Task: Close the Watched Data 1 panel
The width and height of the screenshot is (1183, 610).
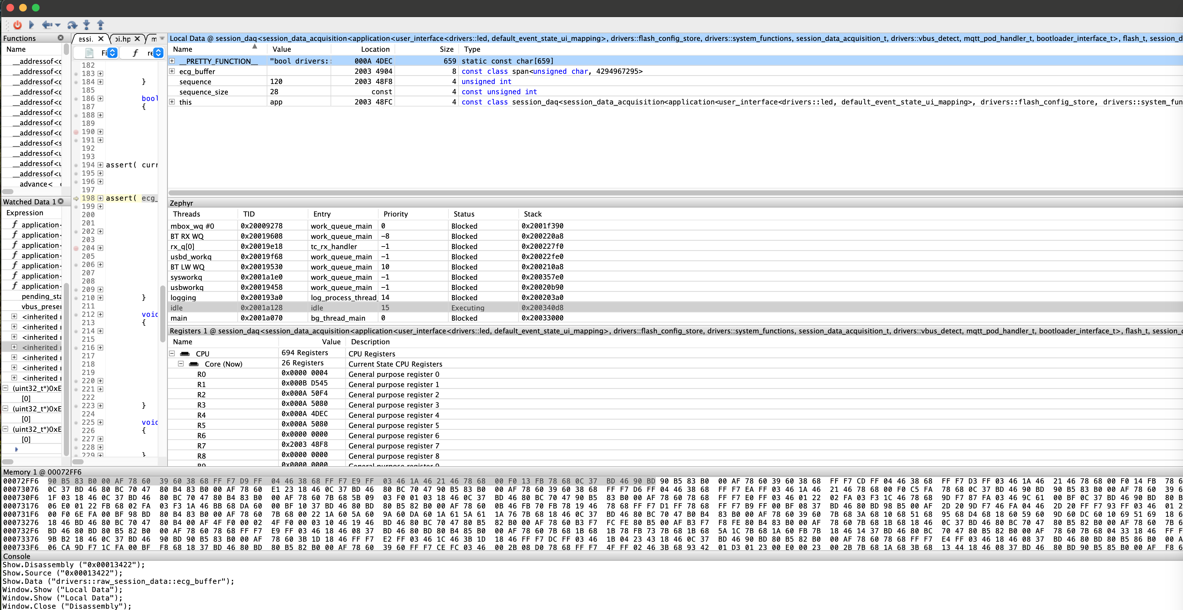Action: tap(61, 201)
